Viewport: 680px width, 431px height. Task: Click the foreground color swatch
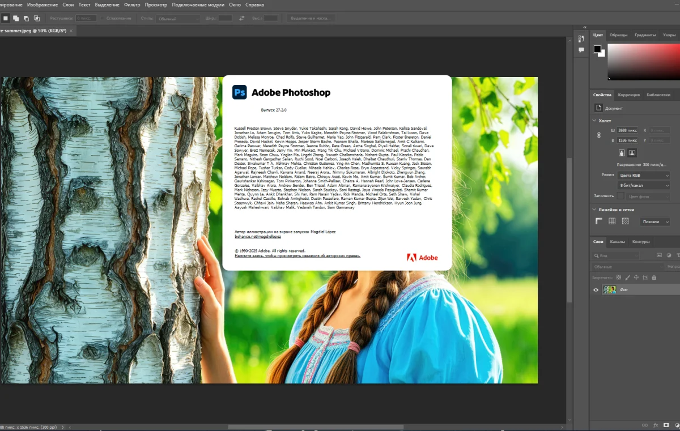pos(597,49)
